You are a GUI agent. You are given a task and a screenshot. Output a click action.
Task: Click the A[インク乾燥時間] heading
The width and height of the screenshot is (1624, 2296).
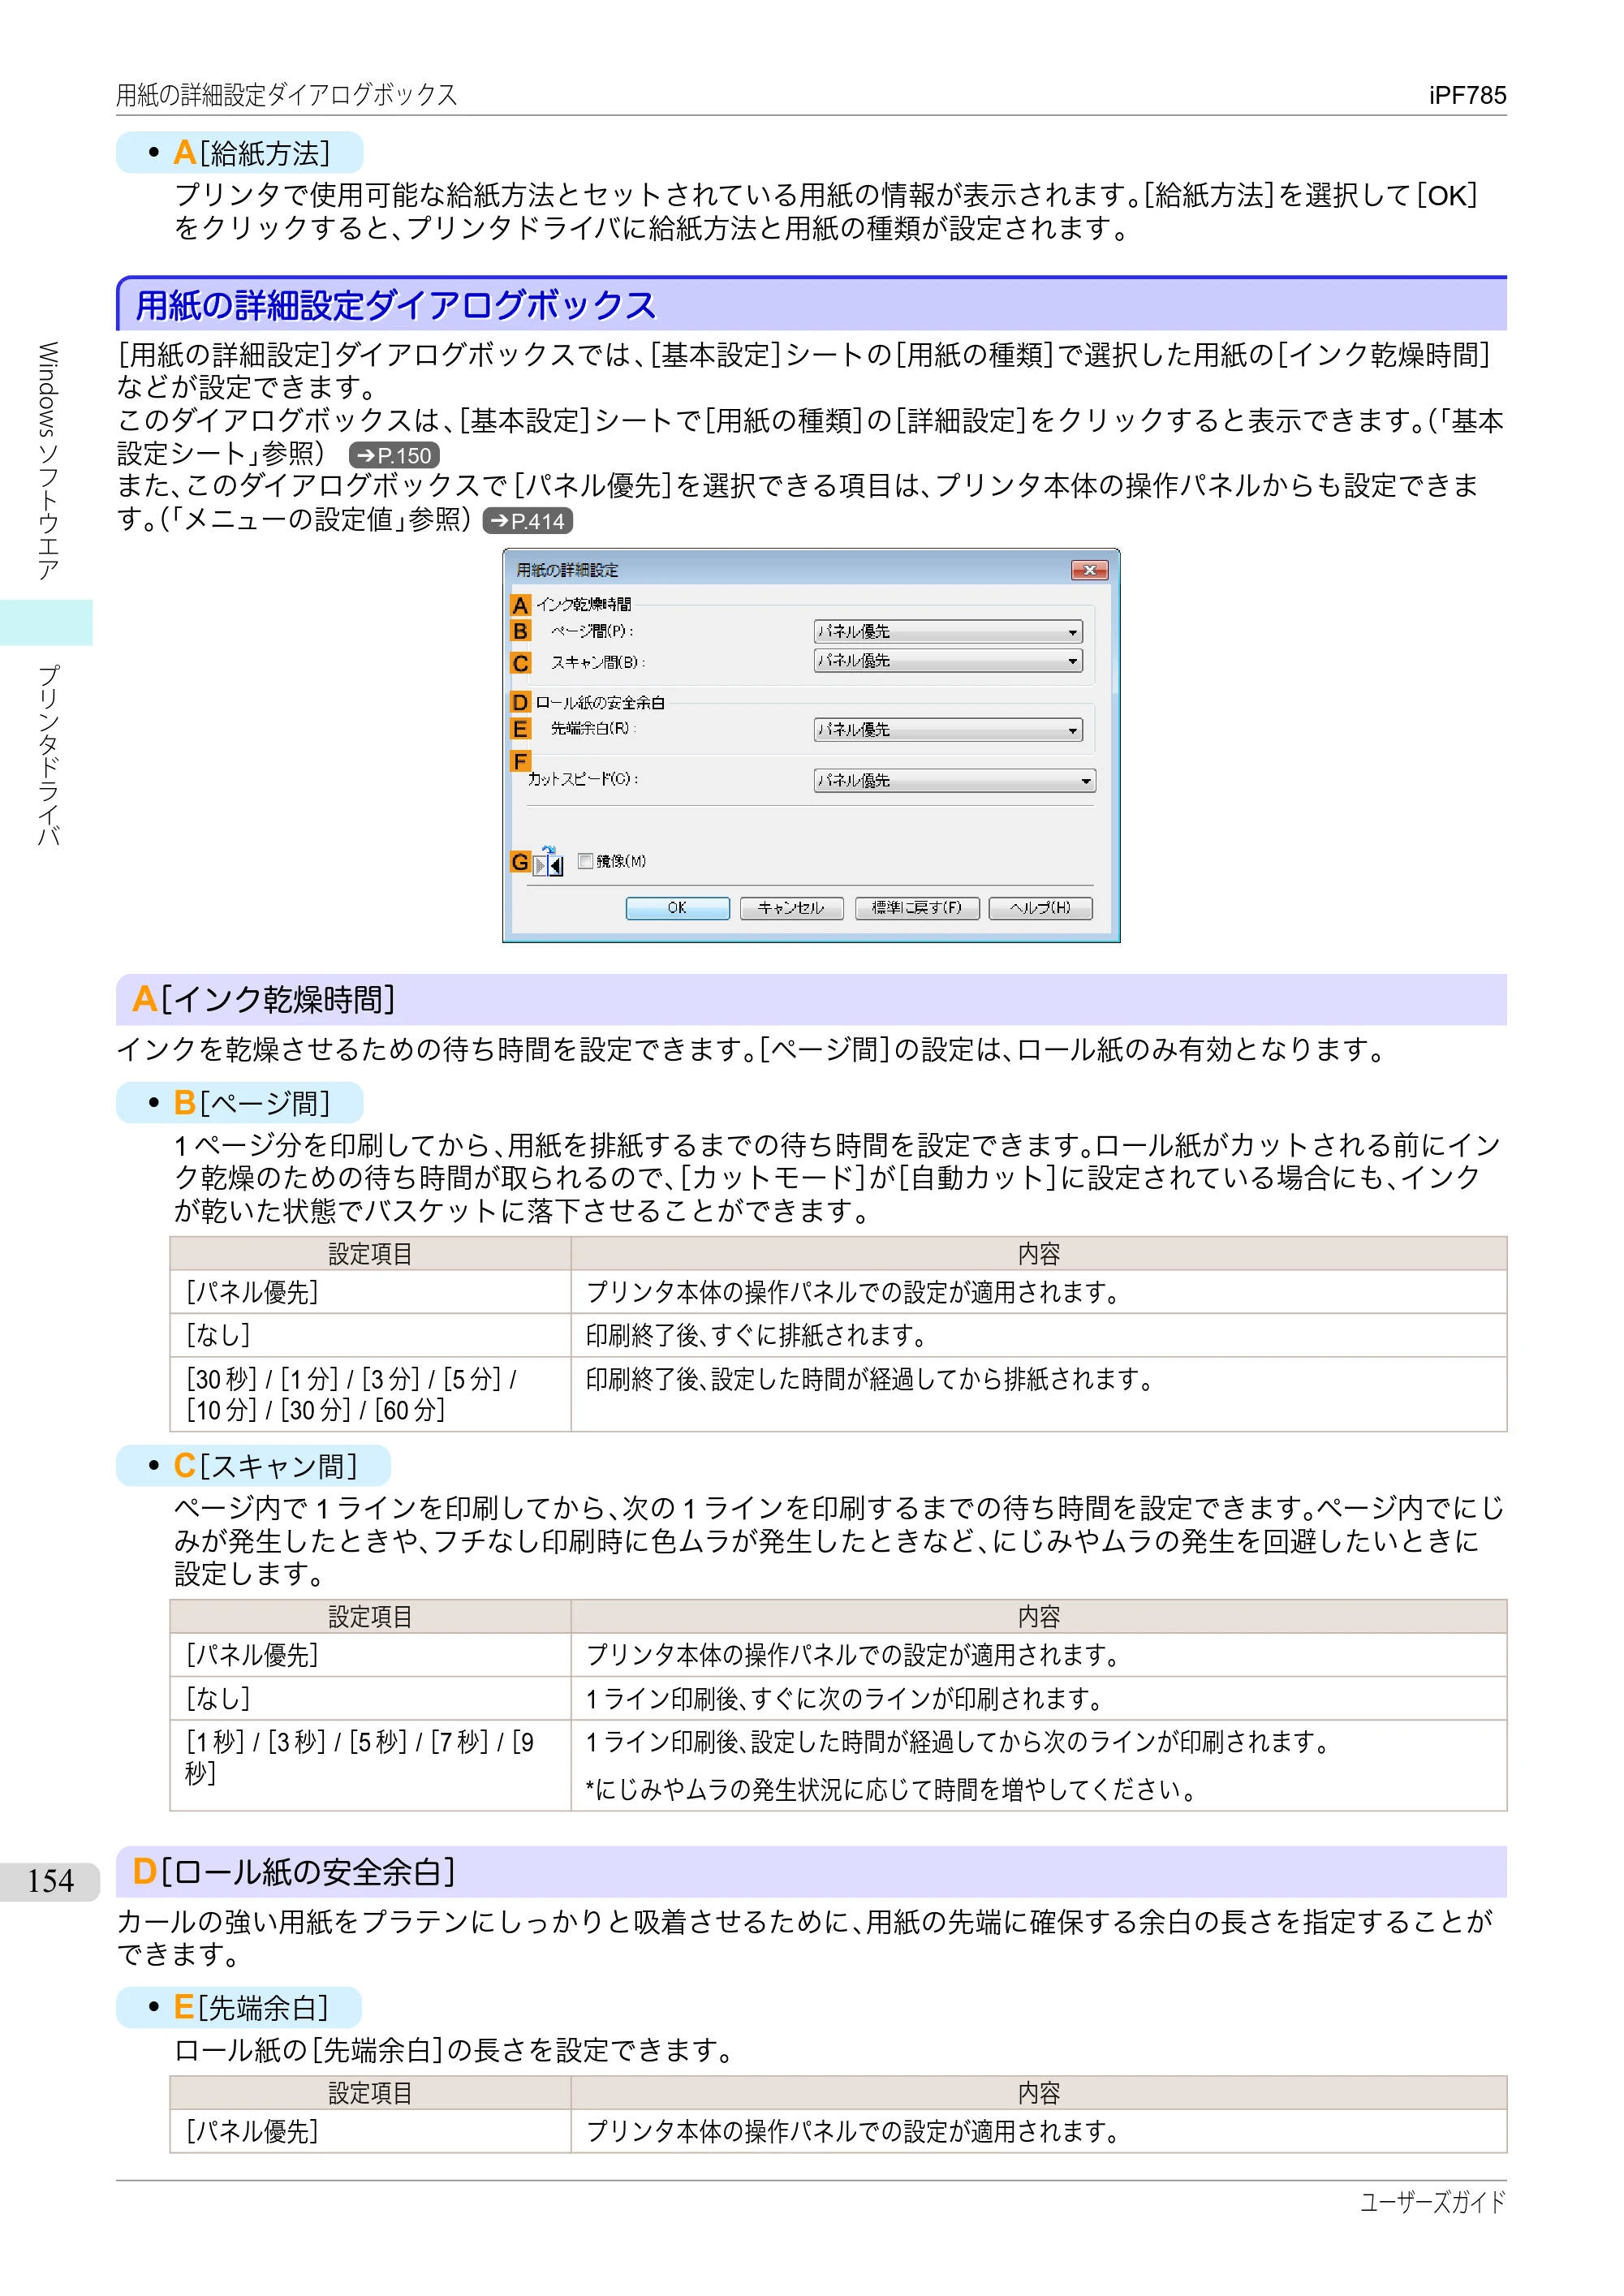pos(264,999)
